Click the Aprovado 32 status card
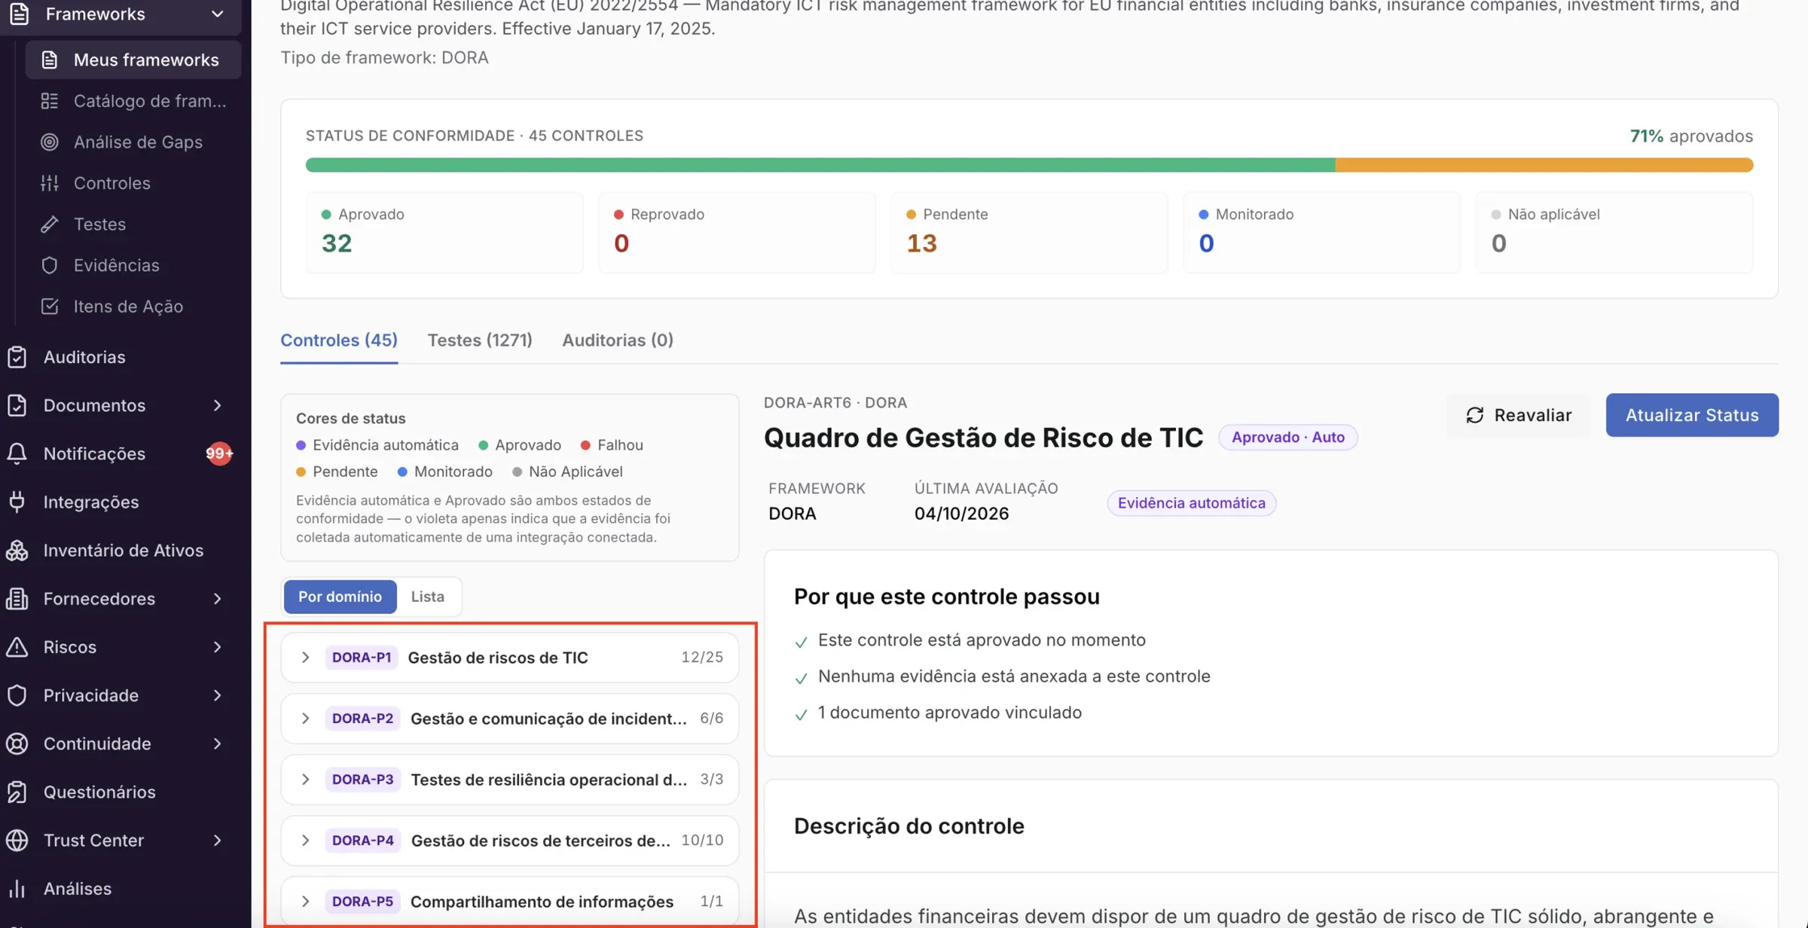The width and height of the screenshot is (1808, 928). pos(444,232)
